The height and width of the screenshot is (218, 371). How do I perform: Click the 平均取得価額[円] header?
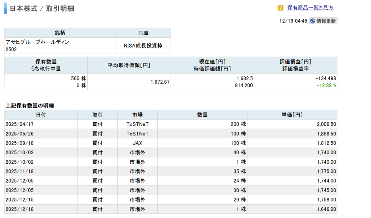click(x=129, y=65)
